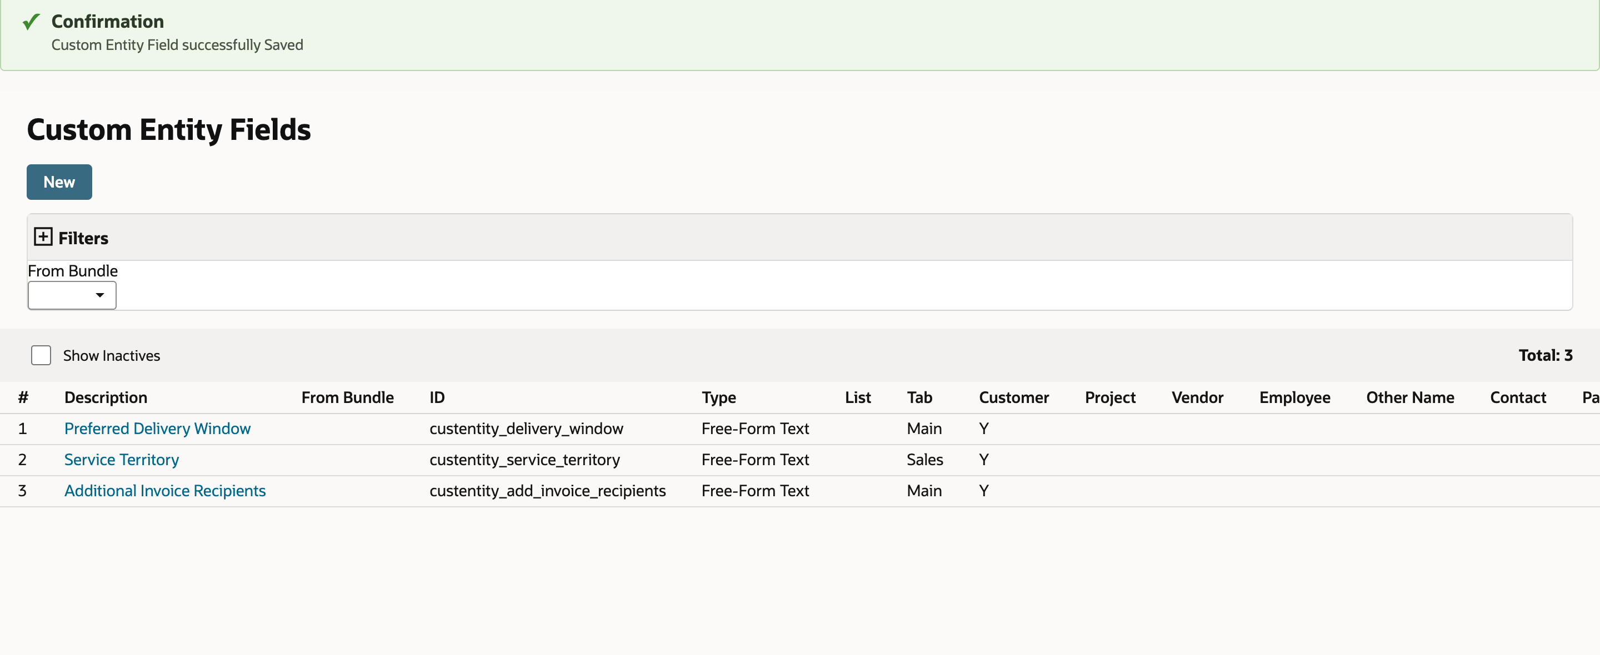Click the Vendor column header
Viewport: 1600px width, 655px height.
pos(1197,397)
